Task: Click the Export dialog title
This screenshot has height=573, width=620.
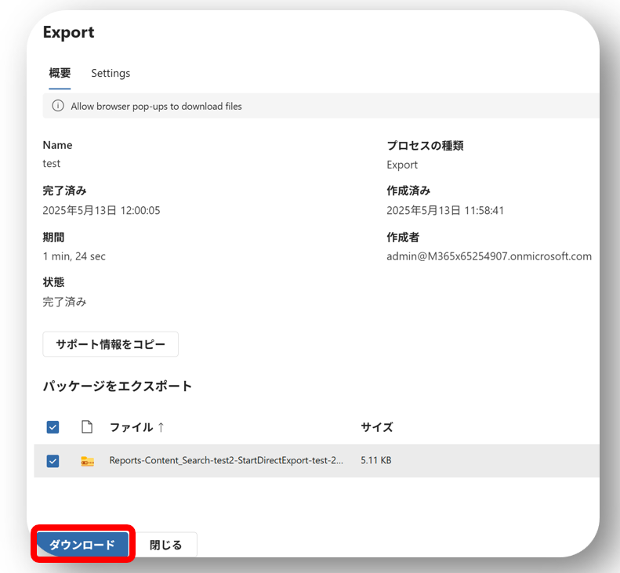Action: (68, 32)
